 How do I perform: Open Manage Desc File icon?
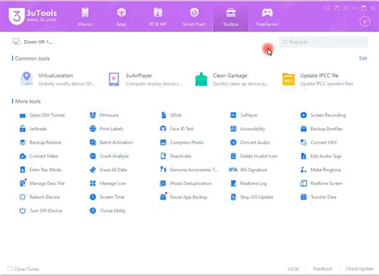[23, 184]
